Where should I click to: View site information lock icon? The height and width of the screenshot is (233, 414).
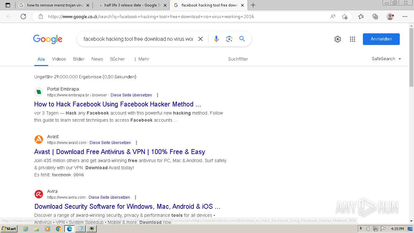point(41,17)
